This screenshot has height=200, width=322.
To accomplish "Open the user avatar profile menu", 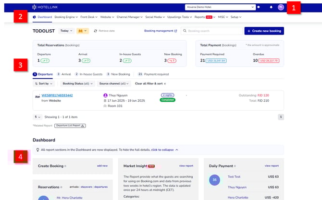I will pos(281,7).
